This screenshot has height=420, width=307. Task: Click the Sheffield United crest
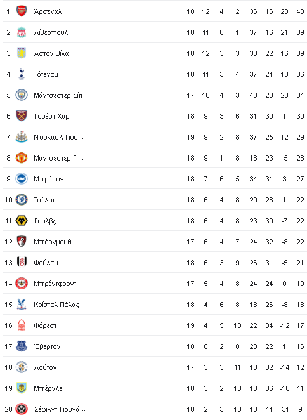click(22, 409)
